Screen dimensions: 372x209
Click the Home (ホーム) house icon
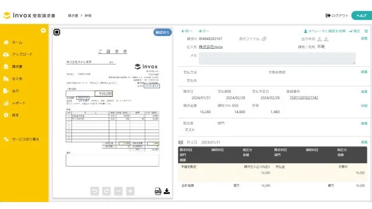pos(6,42)
